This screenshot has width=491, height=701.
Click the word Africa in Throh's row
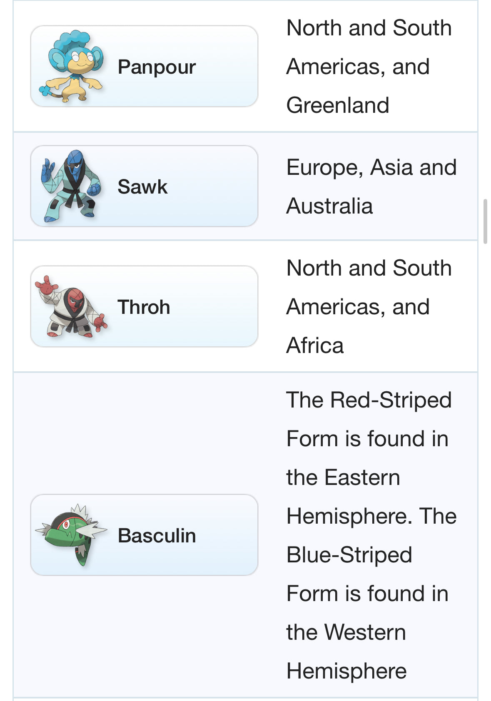pos(315,346)
